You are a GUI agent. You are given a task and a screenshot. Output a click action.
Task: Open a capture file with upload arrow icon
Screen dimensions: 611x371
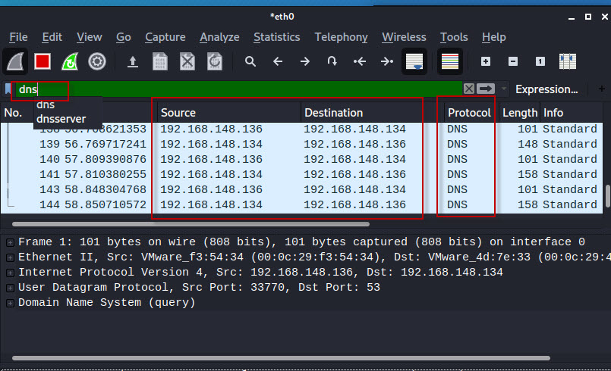(133, 61)
